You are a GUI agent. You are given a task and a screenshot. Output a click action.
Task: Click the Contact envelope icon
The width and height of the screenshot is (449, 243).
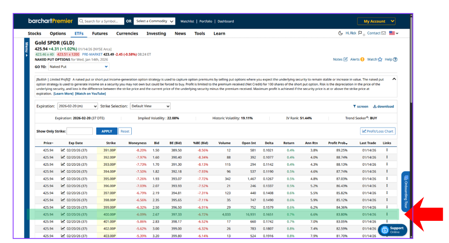pyautogui.click(x=383, y=33)
